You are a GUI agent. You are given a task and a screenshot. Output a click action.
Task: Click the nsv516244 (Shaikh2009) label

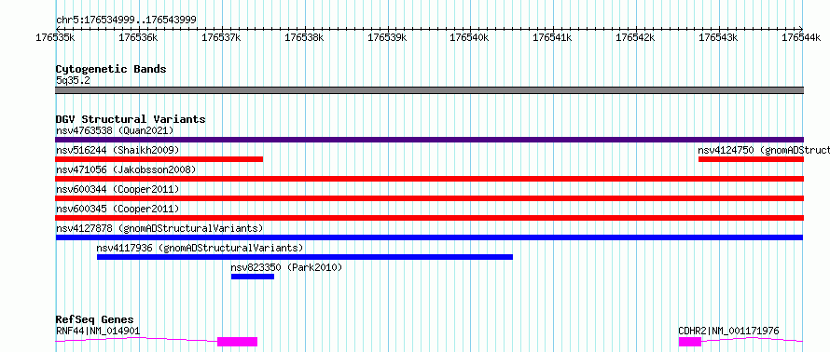[x=118, y=150]
